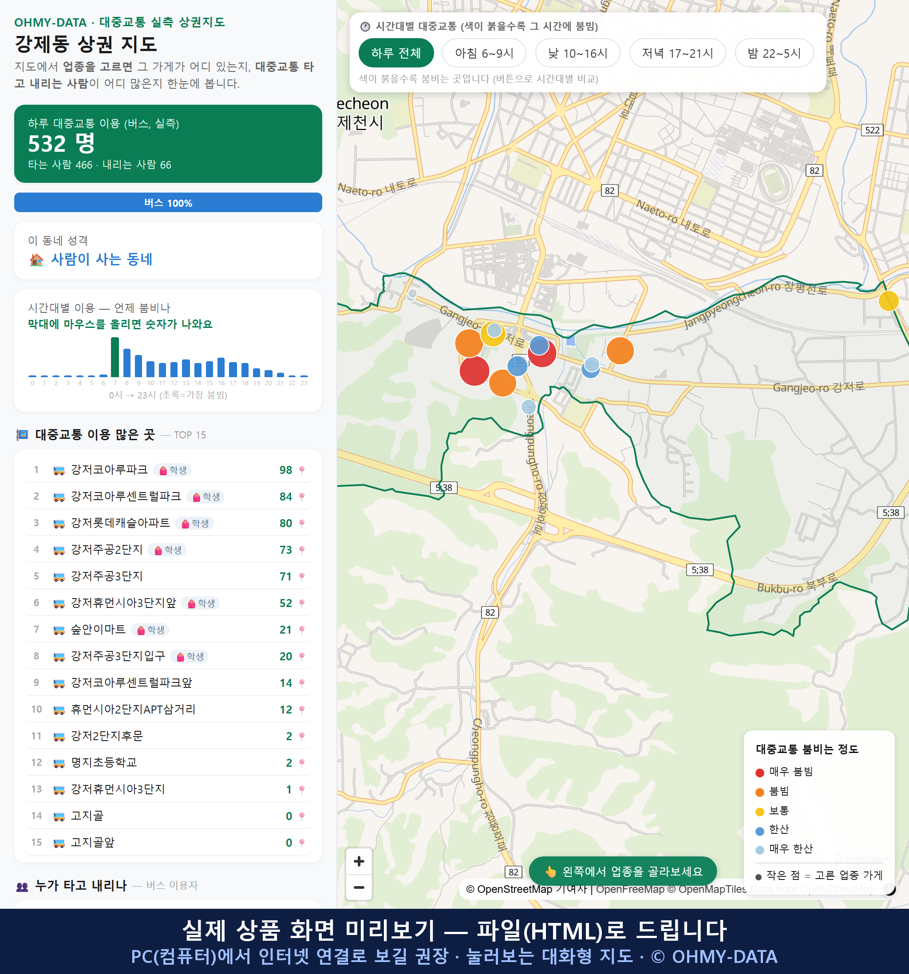Click the pin icon for 강저코아루파크
This screenshot has height=974, width=909.
(302, 470)
